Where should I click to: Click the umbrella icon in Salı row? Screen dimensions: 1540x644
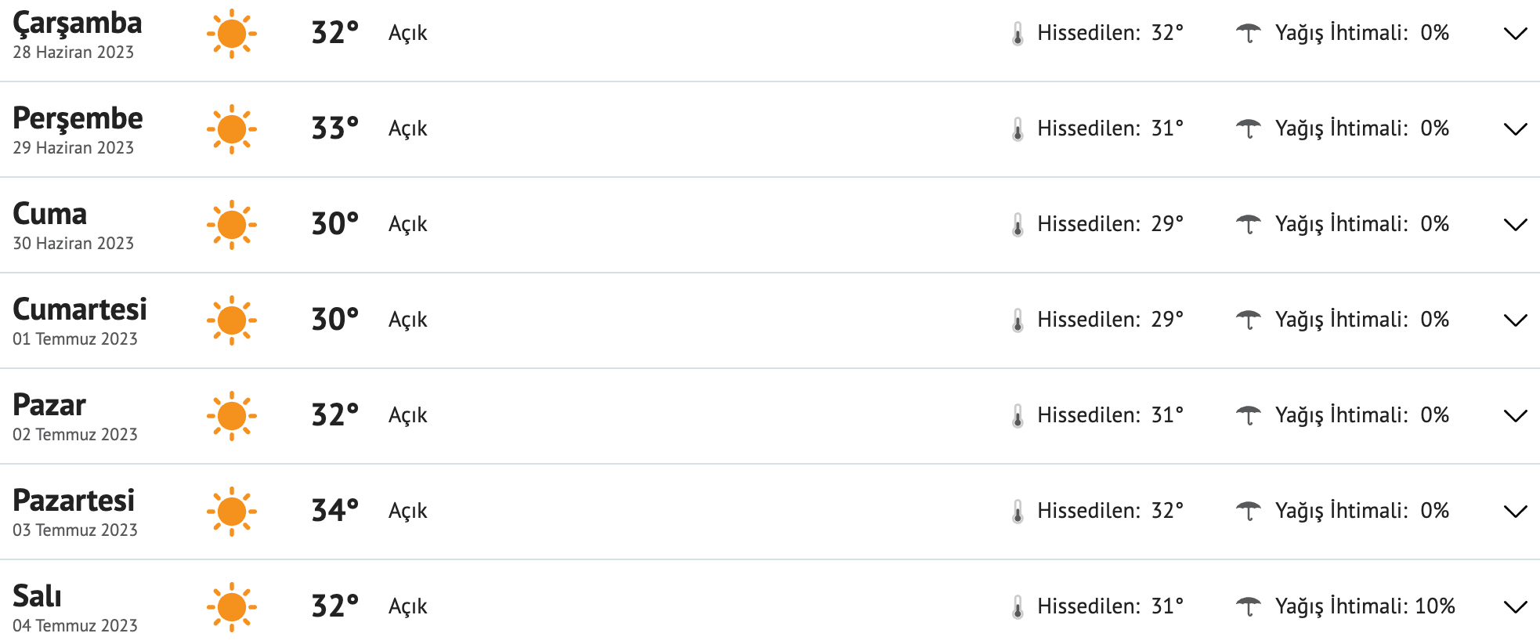(x=1249, y=606)
